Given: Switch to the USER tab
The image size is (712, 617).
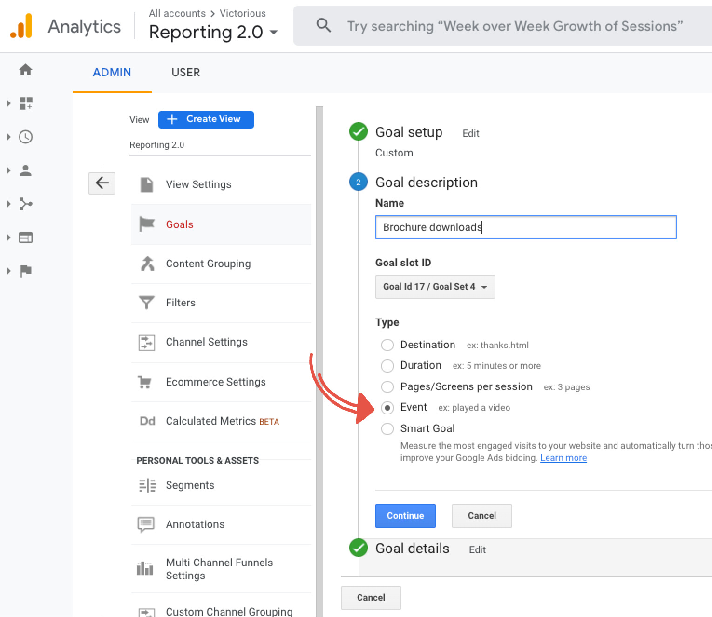Looking at the screenshot, I should pos(185,73).
